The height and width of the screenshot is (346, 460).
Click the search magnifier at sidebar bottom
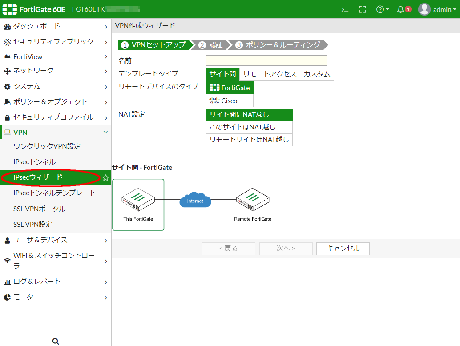point(56,341)
